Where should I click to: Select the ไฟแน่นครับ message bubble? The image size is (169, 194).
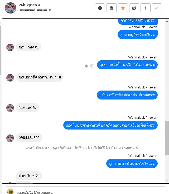pos(27,107)
